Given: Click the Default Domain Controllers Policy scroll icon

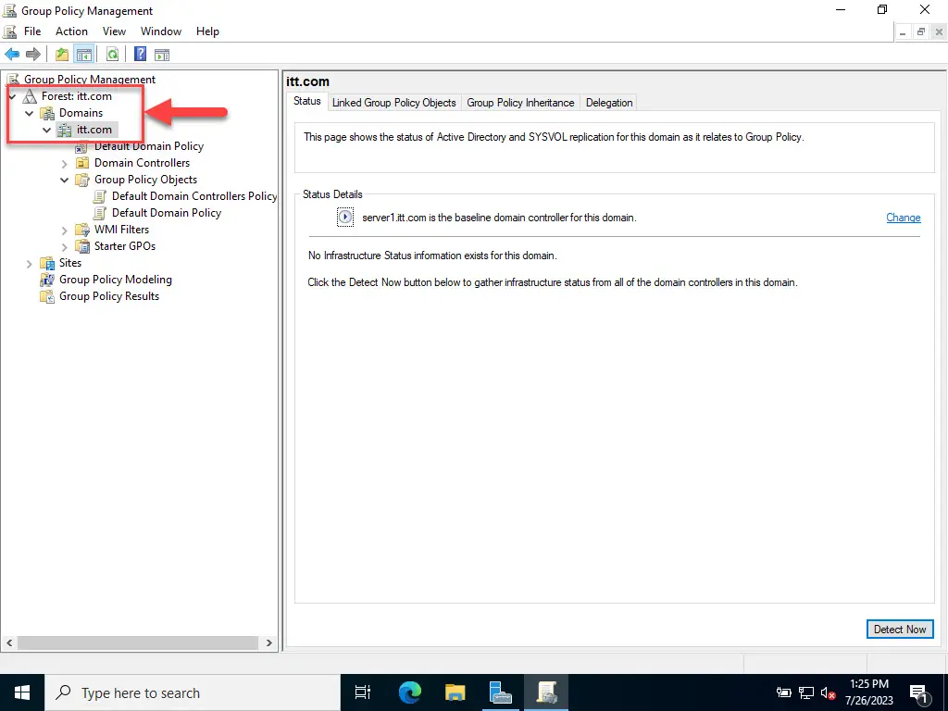Looking at the screenshot, I should [x=100, y=196].
